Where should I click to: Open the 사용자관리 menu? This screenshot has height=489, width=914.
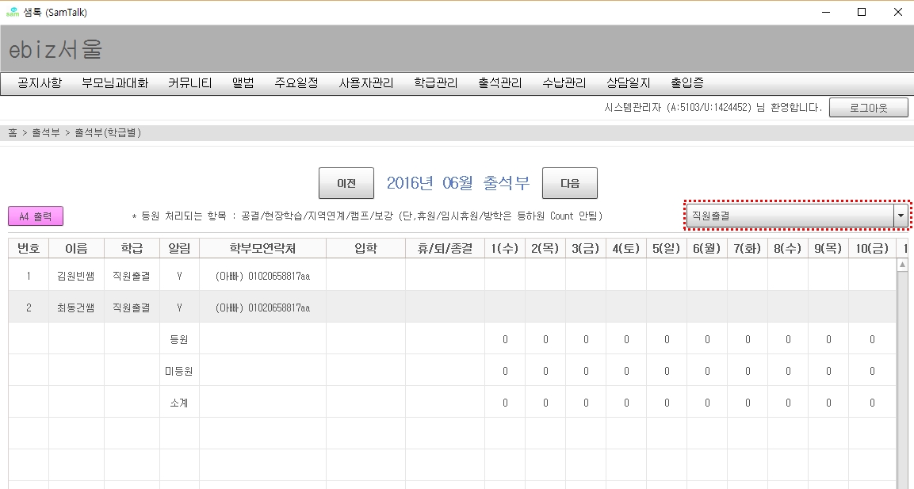366,82
